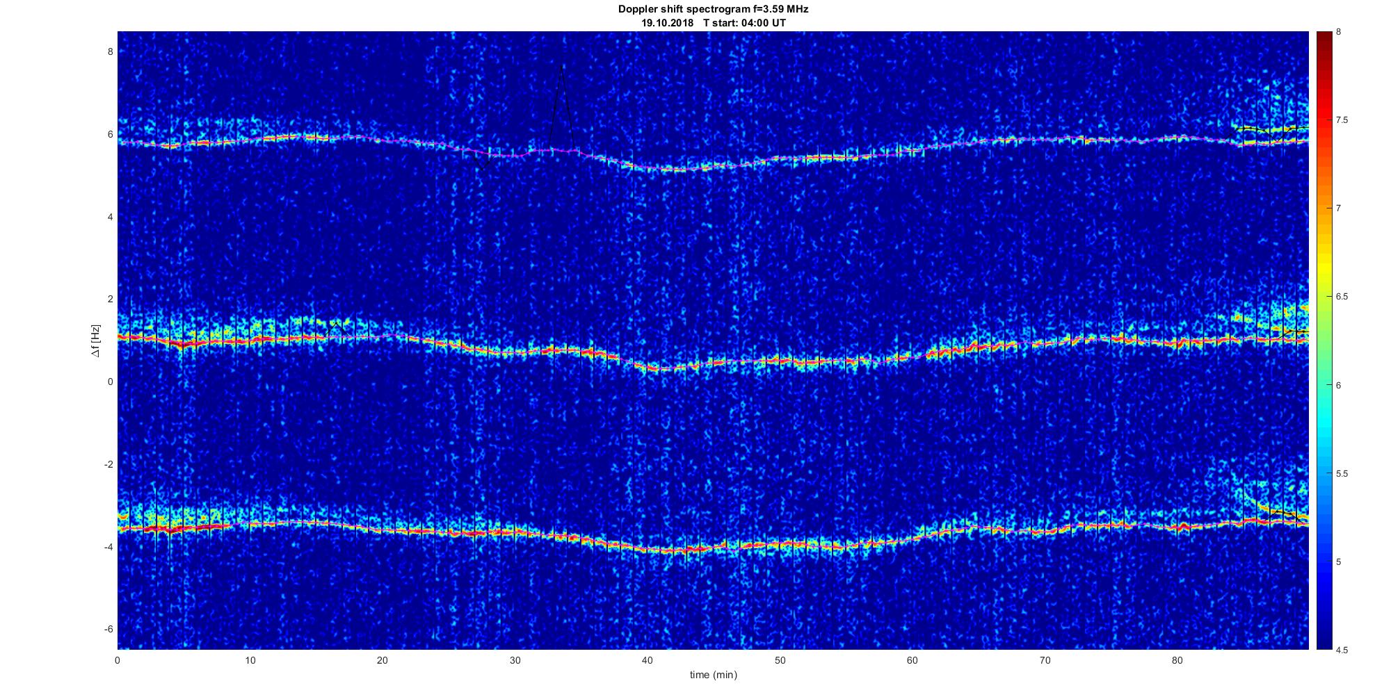Click colorbar tick label 5.5
1391x697 pixels.
coord(1342,473)
